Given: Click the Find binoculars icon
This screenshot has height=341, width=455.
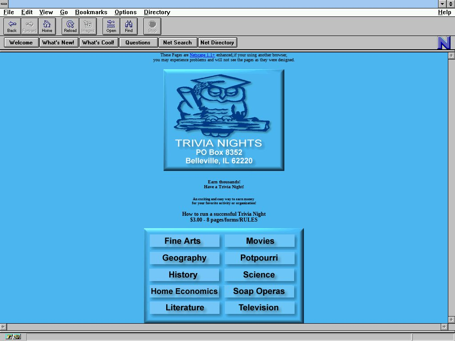Looking at the screenshot, I should tap(129, 26).
